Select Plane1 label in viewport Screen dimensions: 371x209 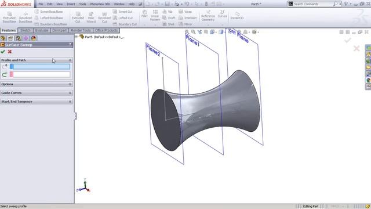click(x=192, y=40)
